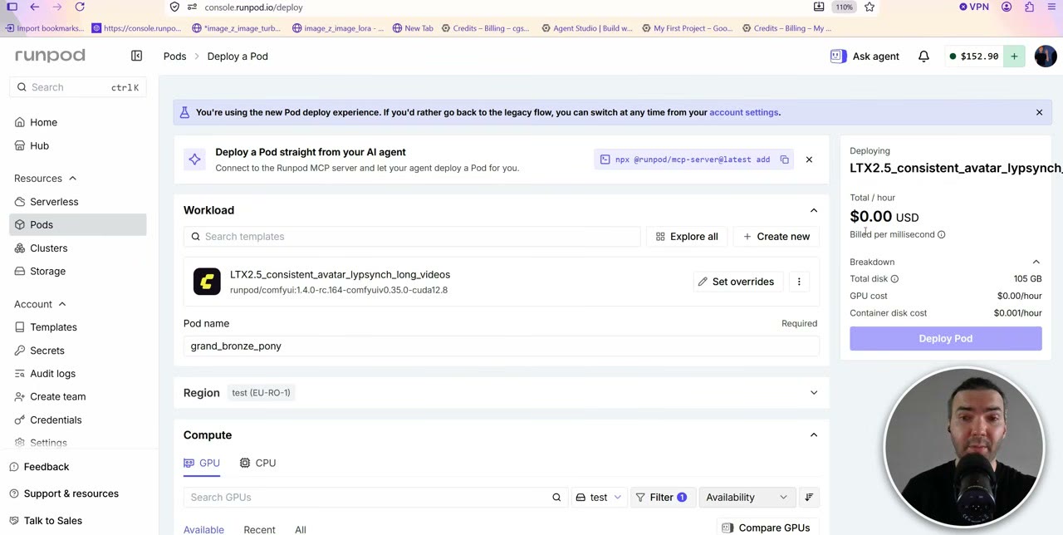Show billed per millisecond info icon
Viewport: 1063px width, 535px height.
coord(941,234)
